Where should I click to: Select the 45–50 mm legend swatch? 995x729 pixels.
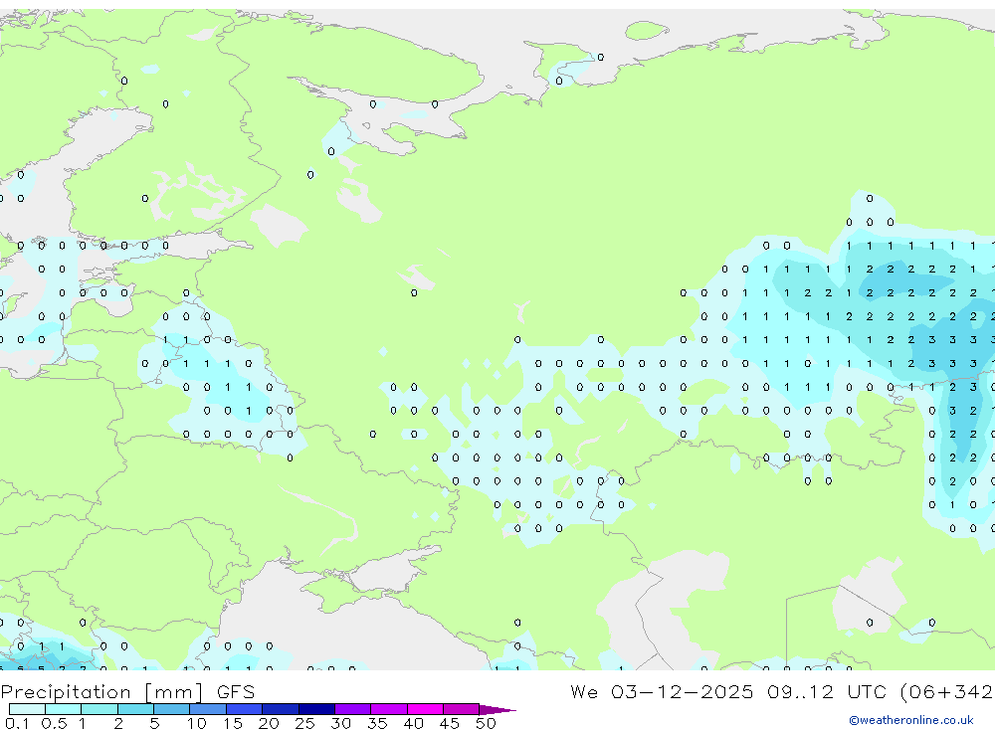click(462, 709)
